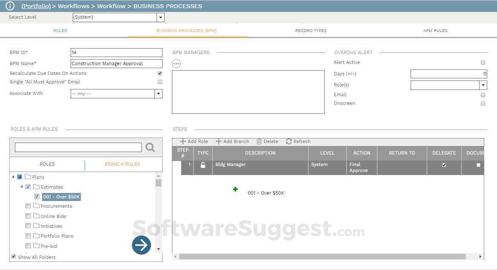This screenshot has width=497, height=270.
Task: Uncheck the Delegate checkbox for step 1
Action: [x=444, y=165]
